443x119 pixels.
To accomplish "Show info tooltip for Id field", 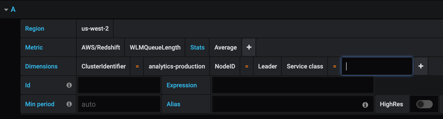I will (69, 85).
